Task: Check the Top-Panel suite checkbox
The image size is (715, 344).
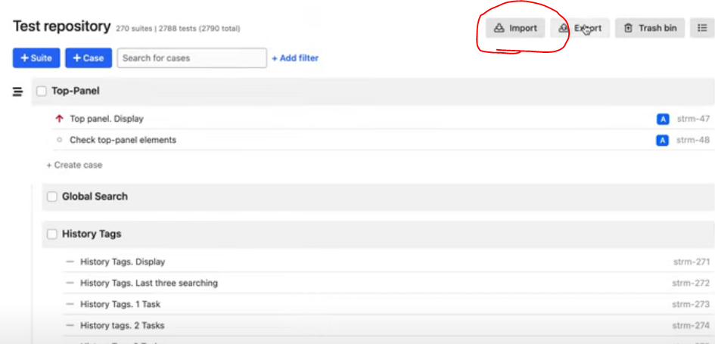Action: 42,91
